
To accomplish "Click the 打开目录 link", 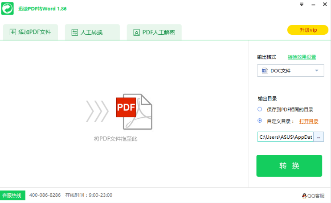I will pos(309,121).
